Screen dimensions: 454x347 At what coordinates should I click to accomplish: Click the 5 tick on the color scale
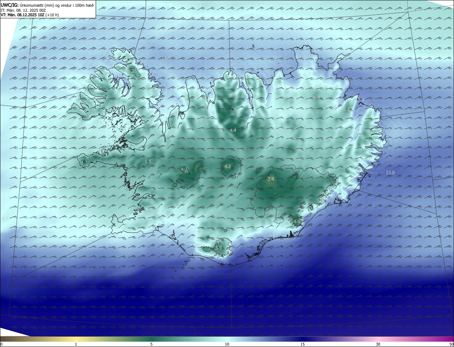tap(151, 344)
